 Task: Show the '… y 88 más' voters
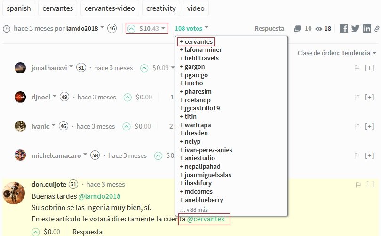(x=194, y=210)
